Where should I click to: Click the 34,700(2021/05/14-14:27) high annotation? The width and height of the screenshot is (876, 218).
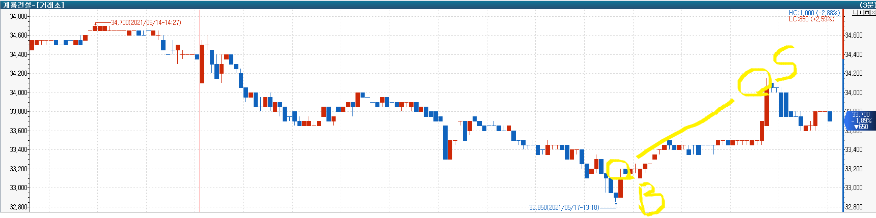coord(146,22)
